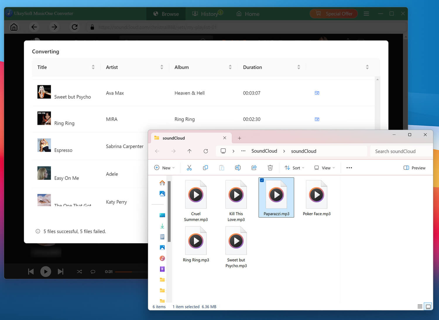This screenshot has height=320, width=439.
Task: Toggle repeat in the player bar
Action: point(93,272)
